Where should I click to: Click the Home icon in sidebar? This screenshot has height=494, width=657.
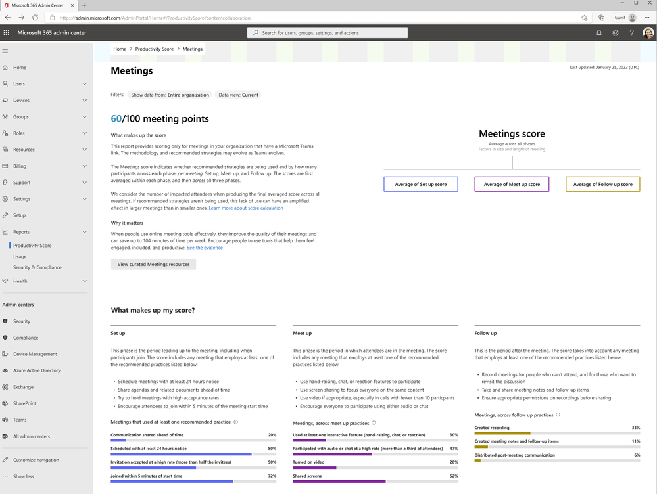click(5, 68)
